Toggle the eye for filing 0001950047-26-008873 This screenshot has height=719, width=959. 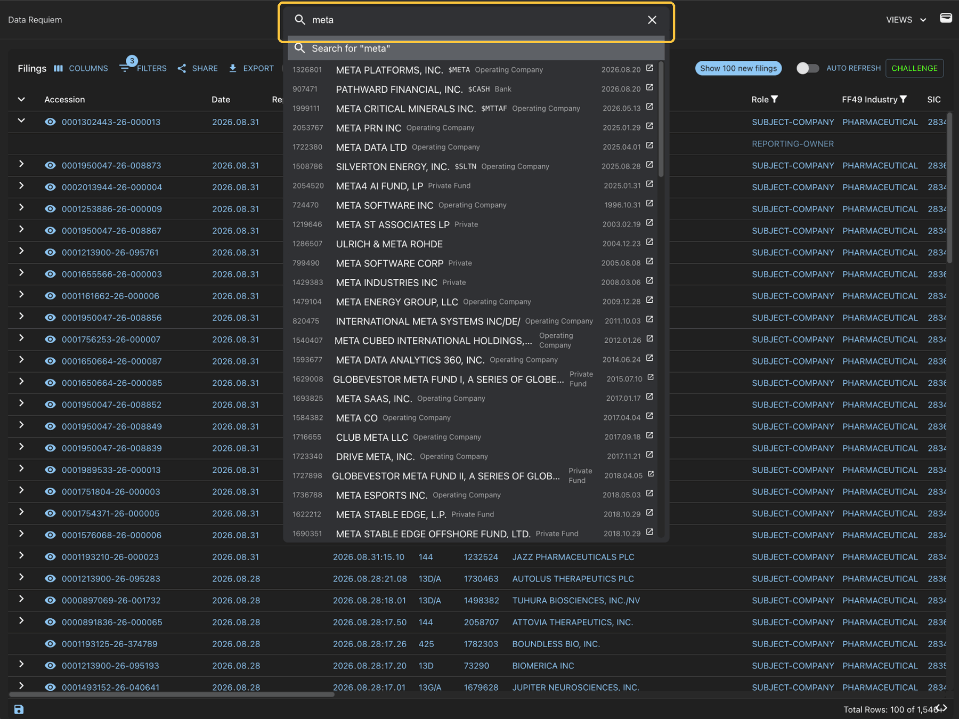pyautogui.click(x=50, y=165)
